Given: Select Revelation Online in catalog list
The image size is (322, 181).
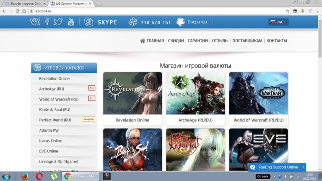Looking at the screenshot, I should [x=54, y=79].
